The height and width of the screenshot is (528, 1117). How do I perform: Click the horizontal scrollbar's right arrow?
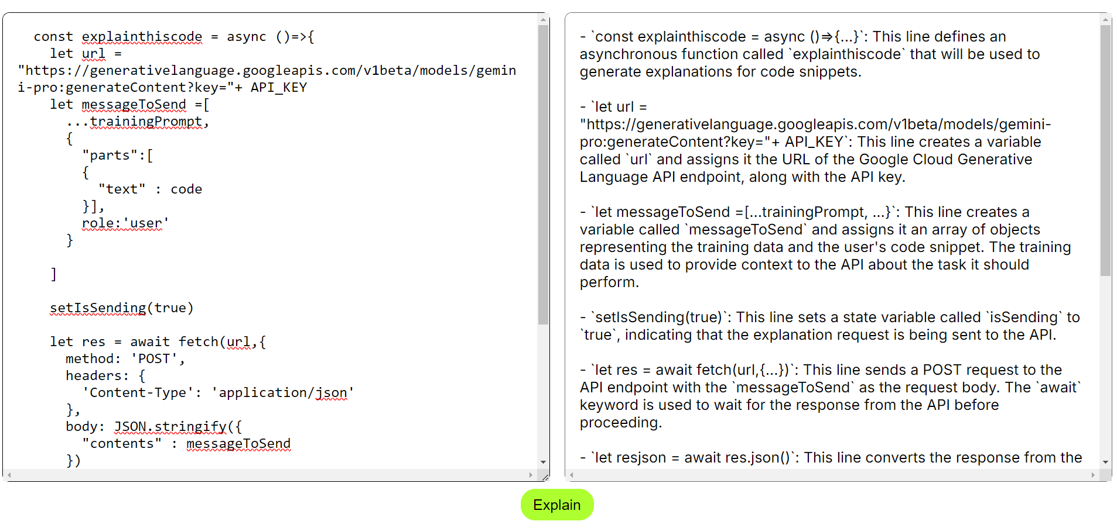pyautogui.click(x=532, y=475)
